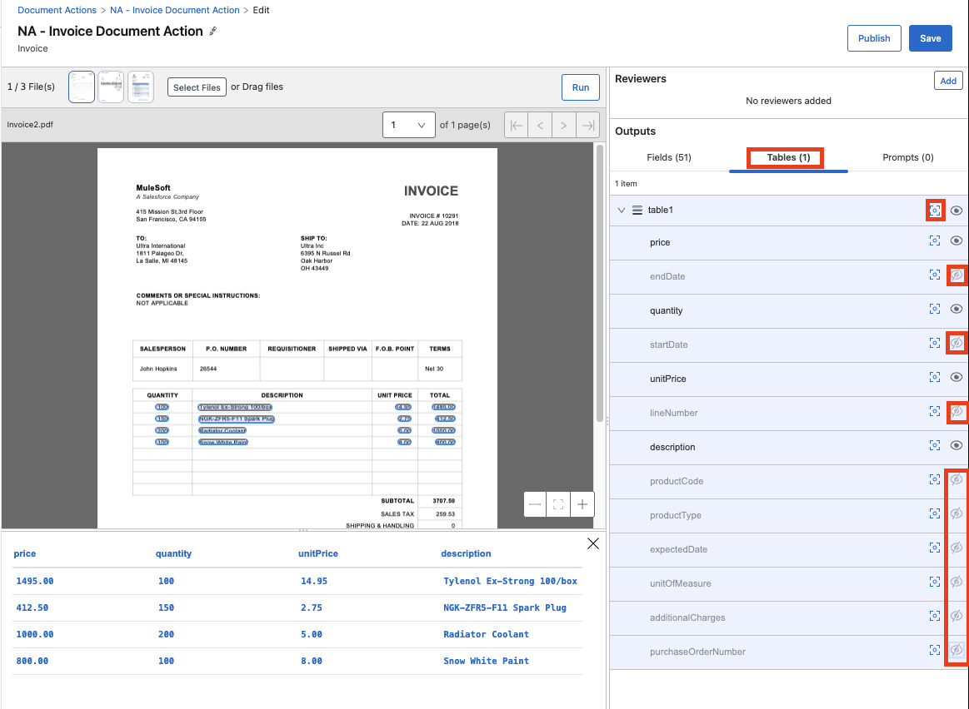969x709 pixels.
Task: Click the locate icon for quantity row
Action: (935, 309)
